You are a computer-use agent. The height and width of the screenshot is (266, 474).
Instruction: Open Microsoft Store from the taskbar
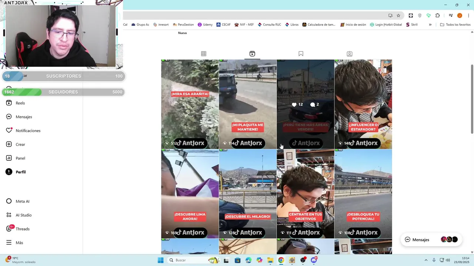237,260
